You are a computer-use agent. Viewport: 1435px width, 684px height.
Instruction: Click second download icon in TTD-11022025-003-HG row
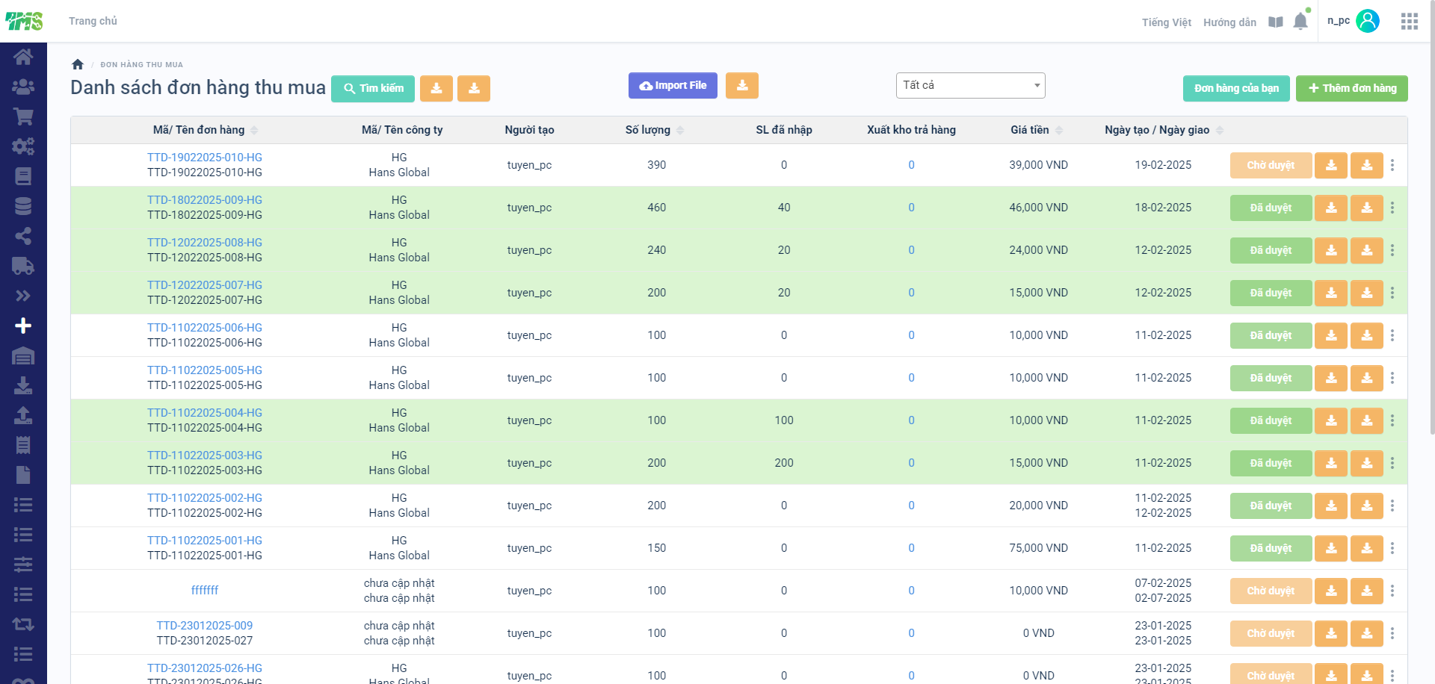click(1367, 463)
